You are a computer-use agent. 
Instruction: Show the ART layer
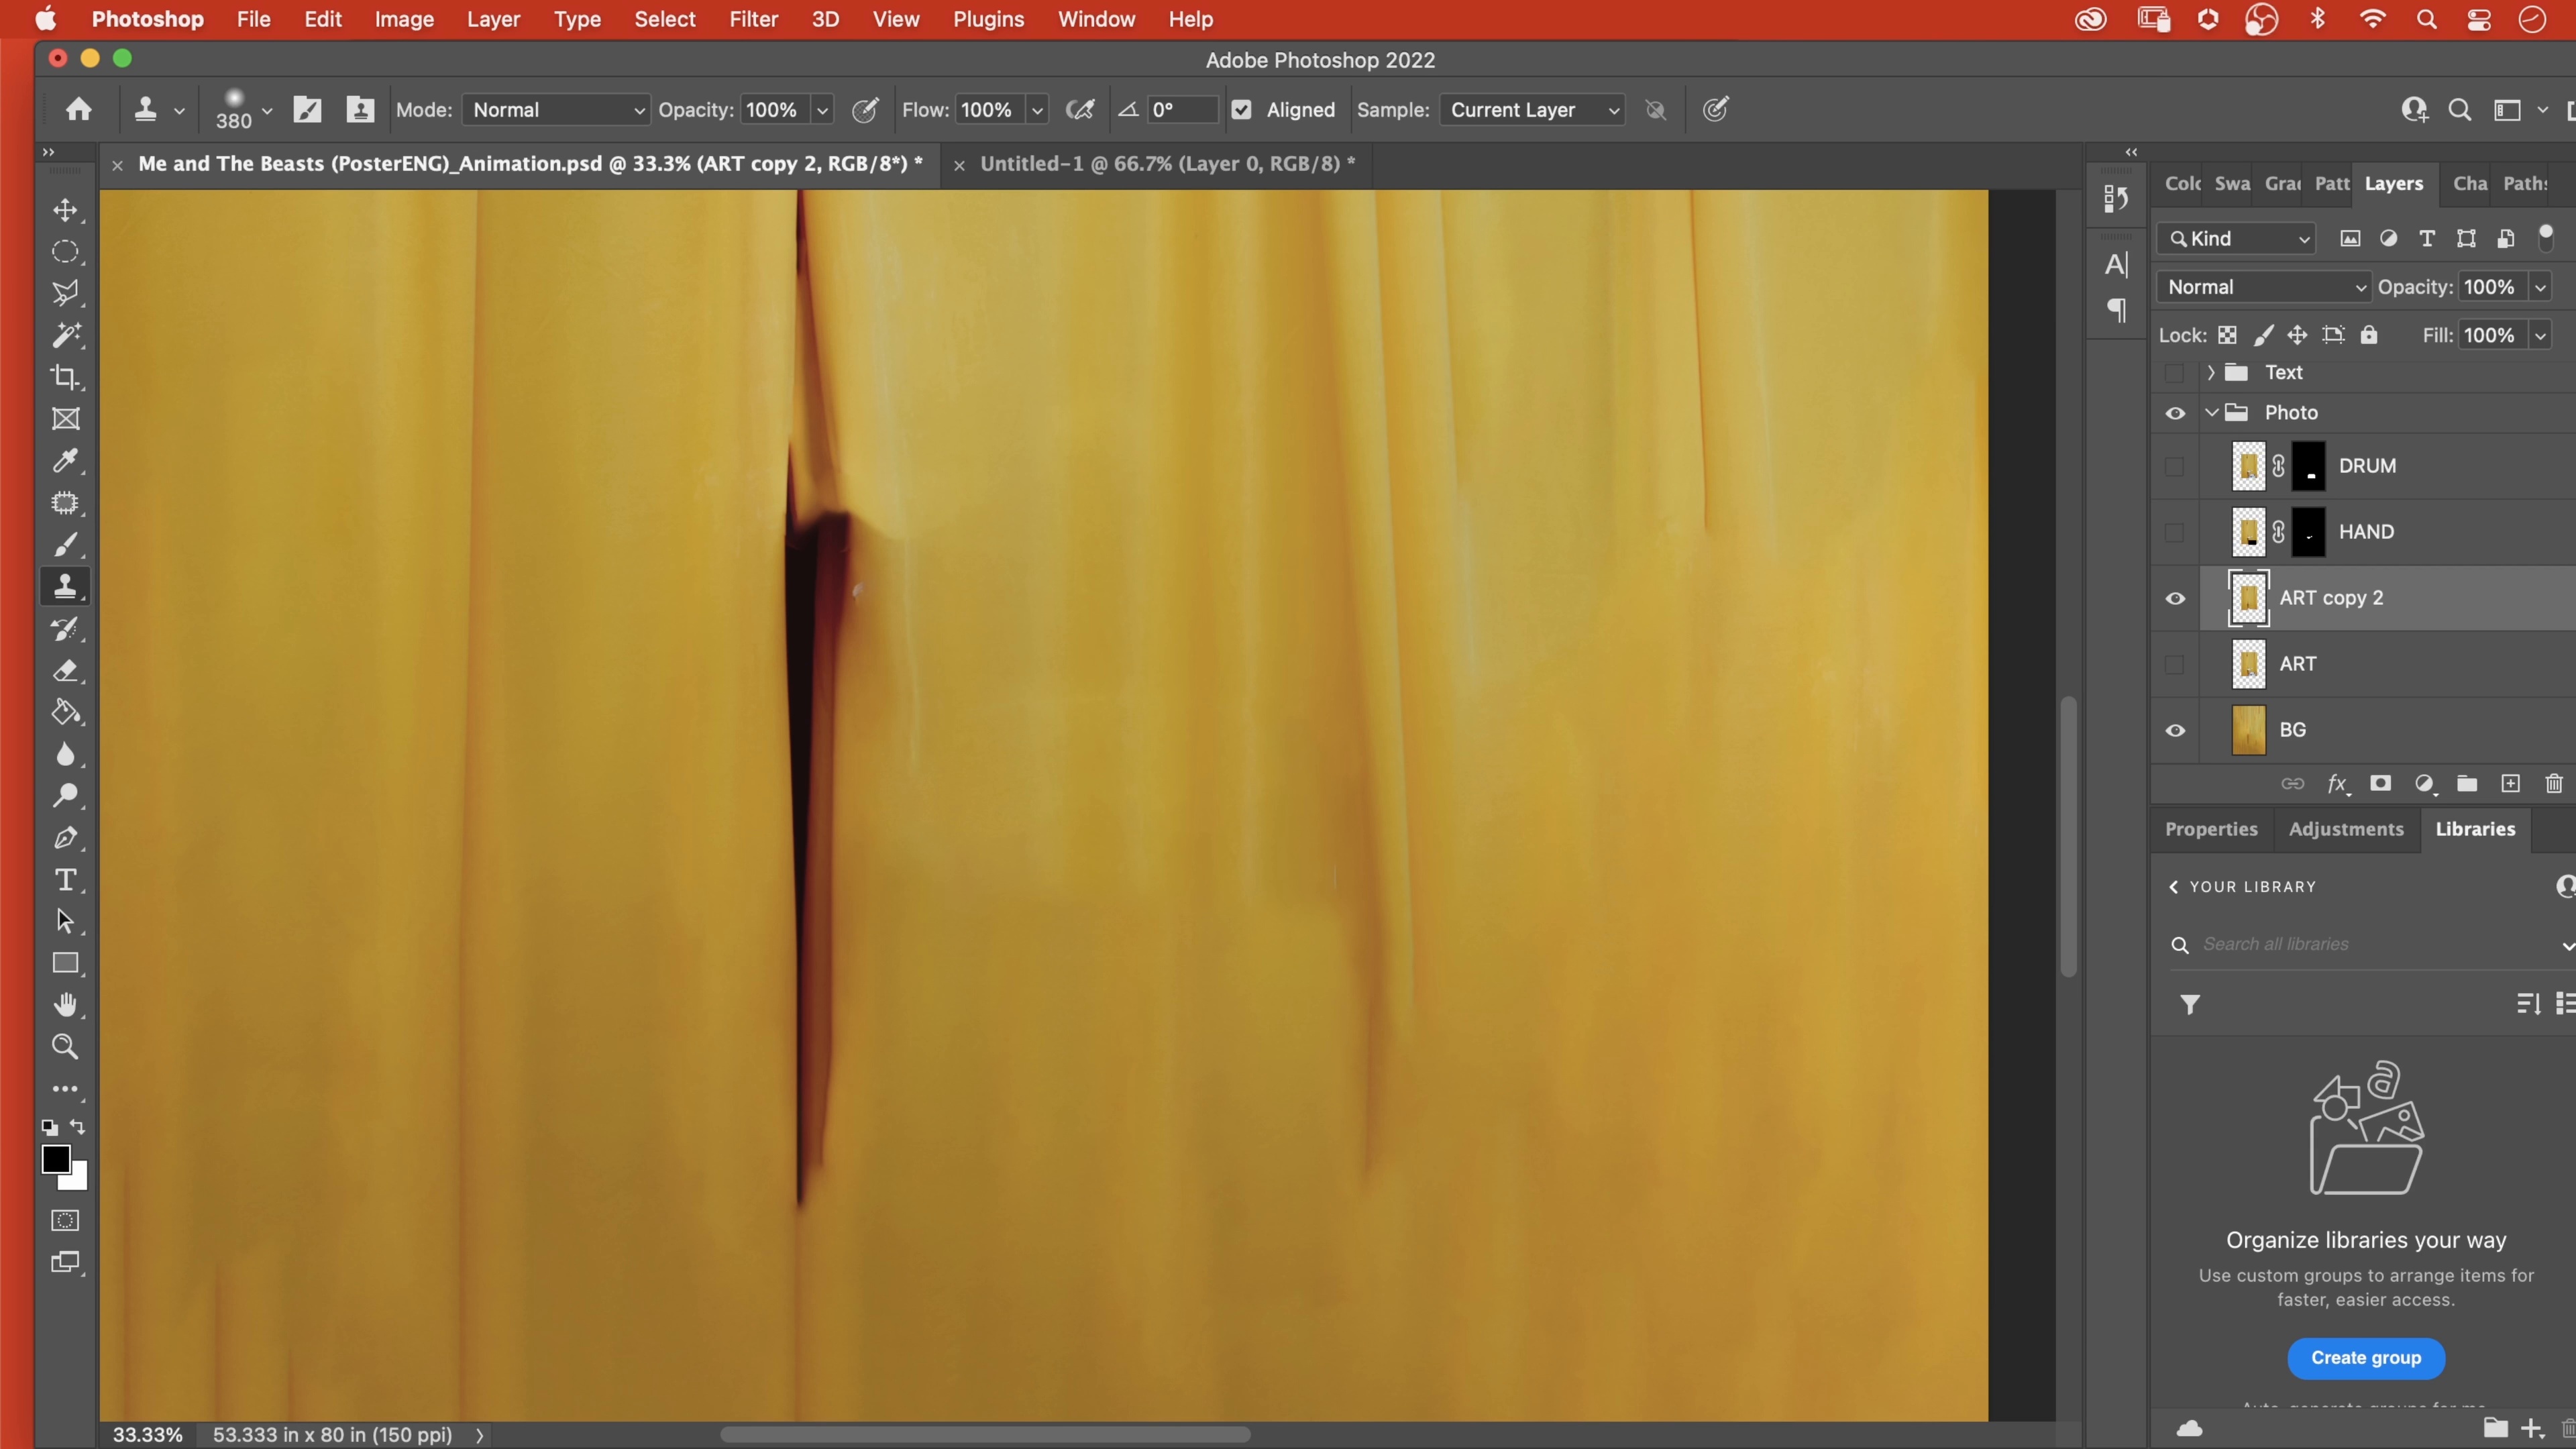[x=2174, y=664]
